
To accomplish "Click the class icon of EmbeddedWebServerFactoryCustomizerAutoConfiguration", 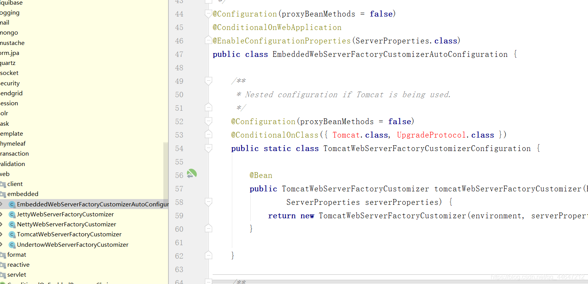I will (x=12, y=204).
